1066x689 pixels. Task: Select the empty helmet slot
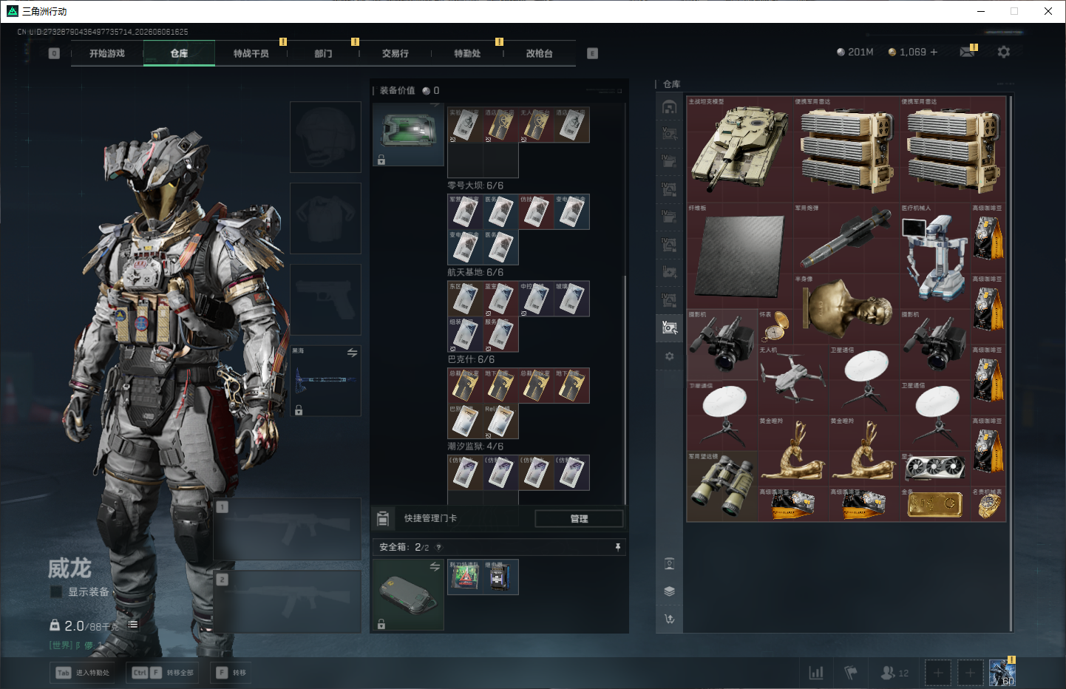(325, 137)
